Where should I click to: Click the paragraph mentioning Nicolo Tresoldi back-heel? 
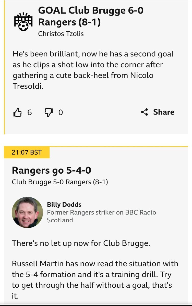(93, 70)
